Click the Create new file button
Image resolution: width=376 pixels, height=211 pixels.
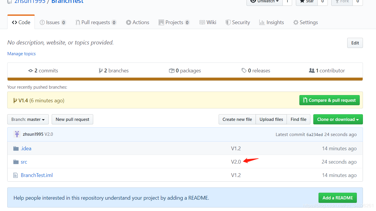[x=237, y=119]
